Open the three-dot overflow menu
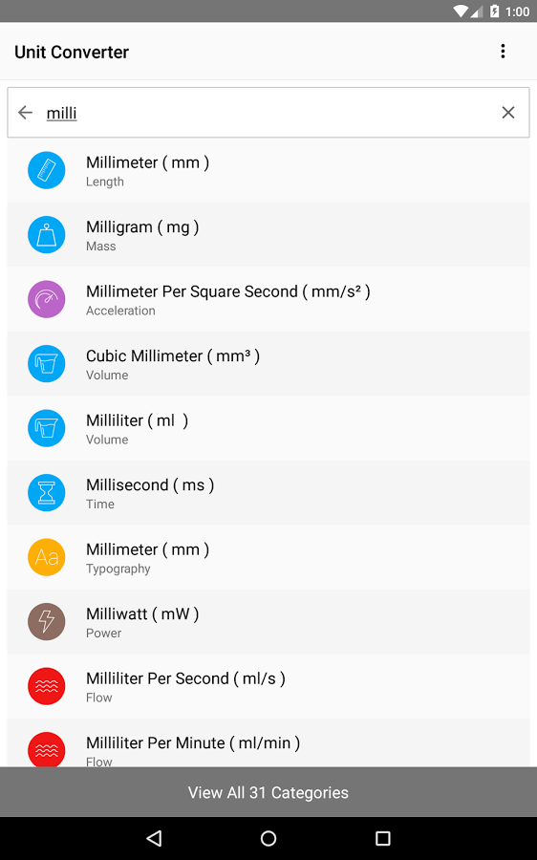The height and width of the screenshot is (860, 537). click(x=503, y=52)
